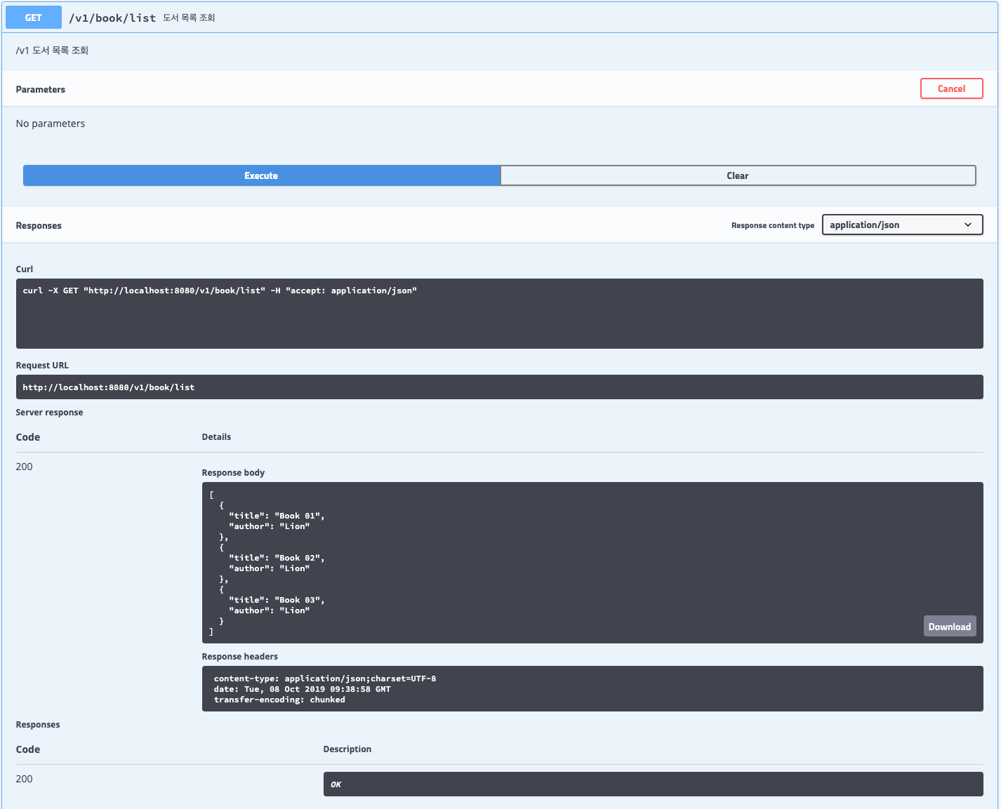1001x809 pixels.
Task: Click the "Book 02" title line in response
Action: click(277, 558)
